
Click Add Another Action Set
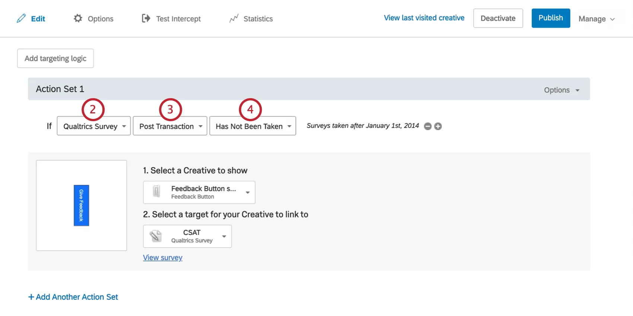(73, 297)
